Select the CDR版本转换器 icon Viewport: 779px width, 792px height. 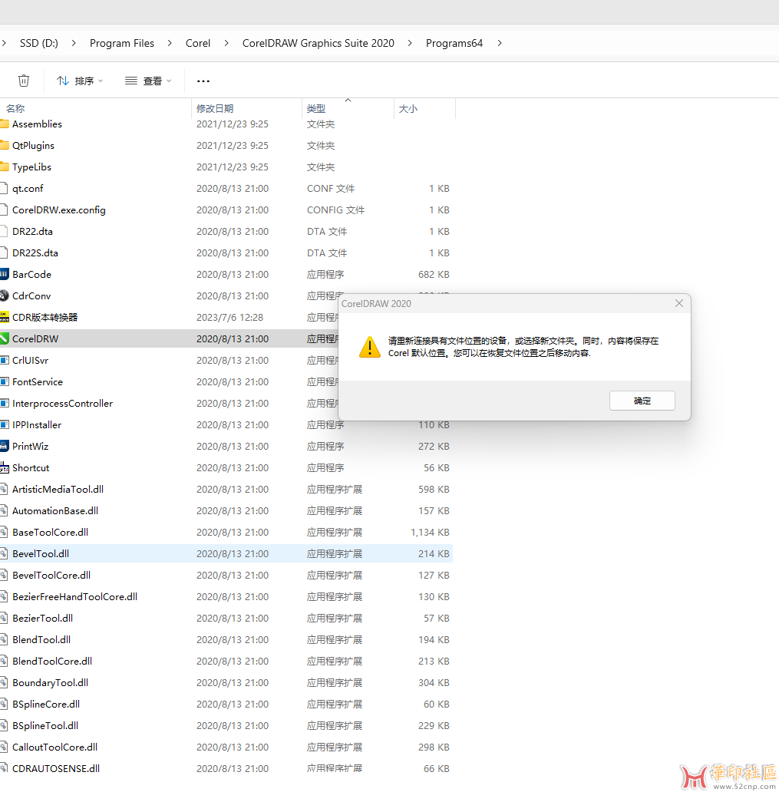[x=4, y=317]
